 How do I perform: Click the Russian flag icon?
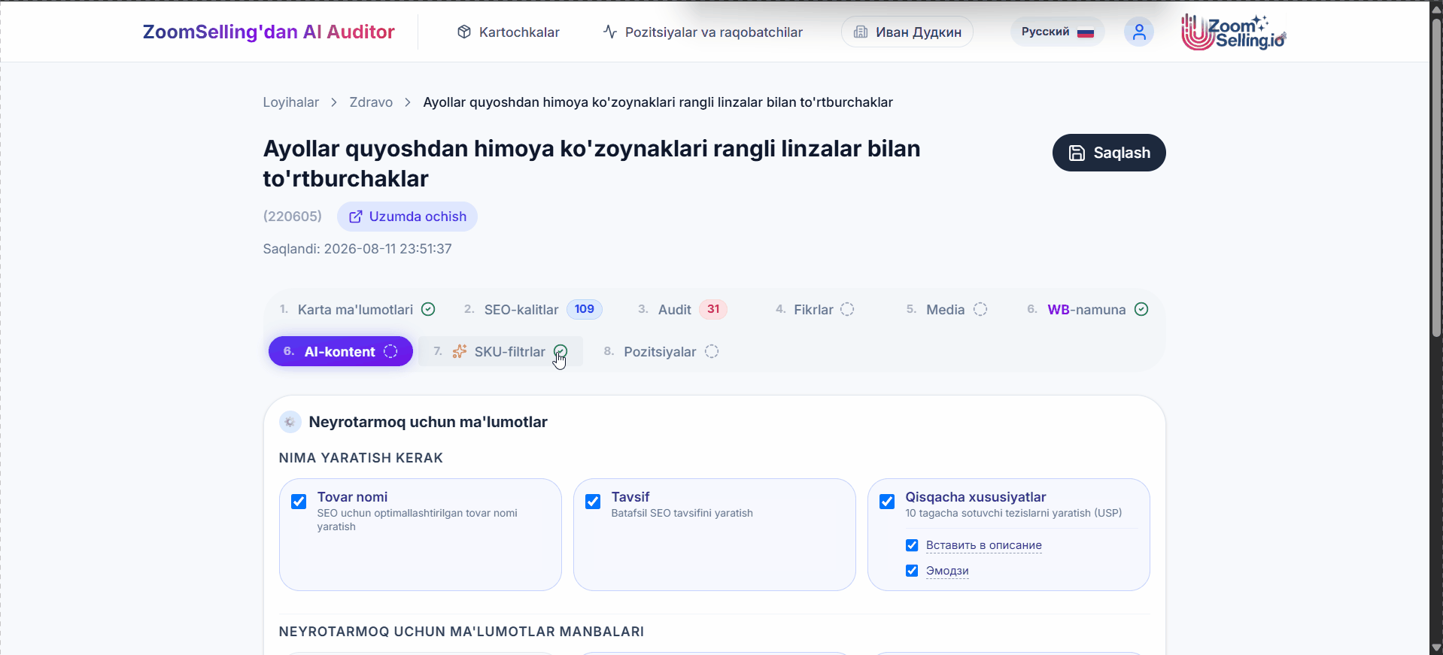pos(1085,32)
